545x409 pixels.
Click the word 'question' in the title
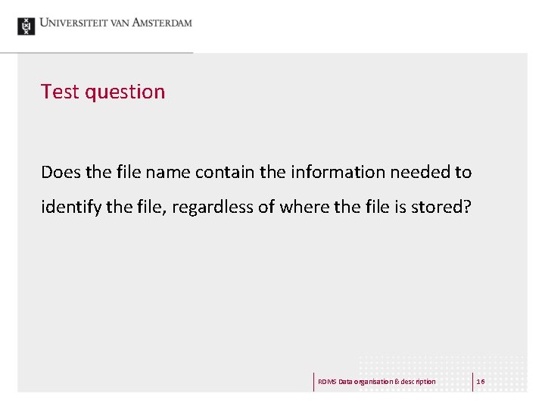(125, 93)
